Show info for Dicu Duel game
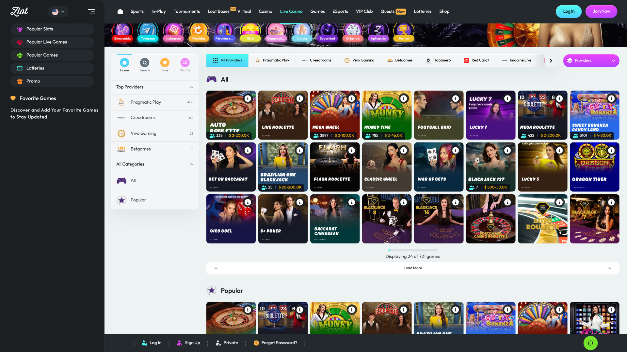Image resolution: width=627 pixels, height=352 pixels. point(248,202)
